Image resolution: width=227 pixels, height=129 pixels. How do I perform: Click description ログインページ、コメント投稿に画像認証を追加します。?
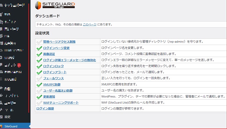coord(139,54)
